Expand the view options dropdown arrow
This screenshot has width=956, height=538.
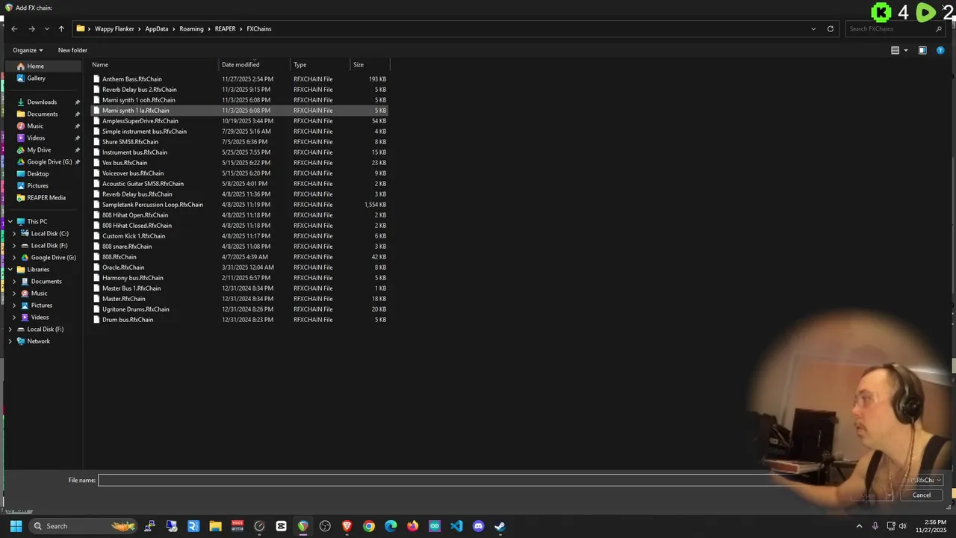point(906,50)
